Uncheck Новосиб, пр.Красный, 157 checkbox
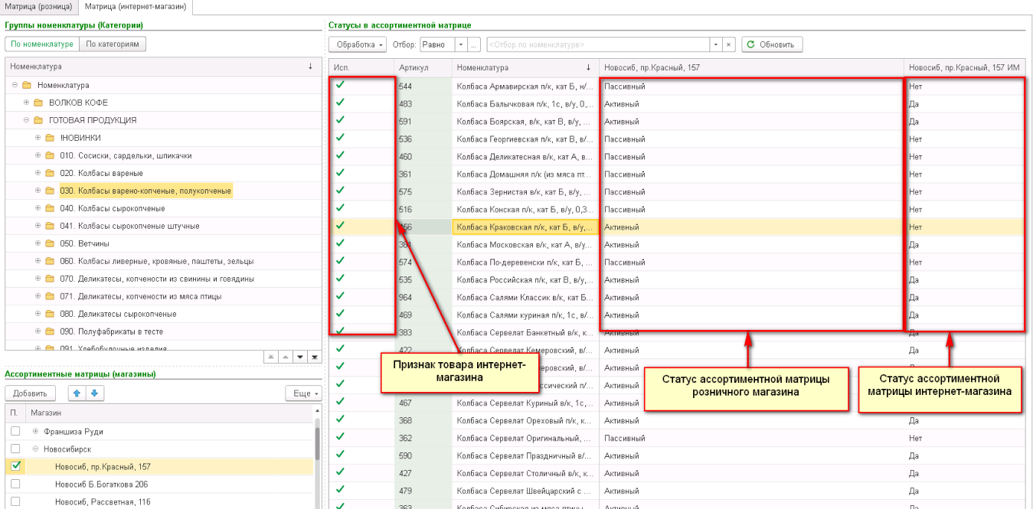 [15, 466]
